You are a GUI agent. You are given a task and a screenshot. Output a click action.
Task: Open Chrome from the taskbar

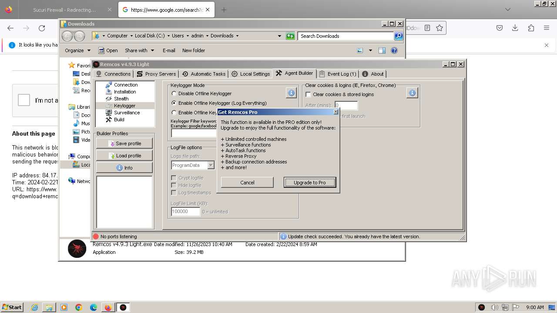point(79,307)
